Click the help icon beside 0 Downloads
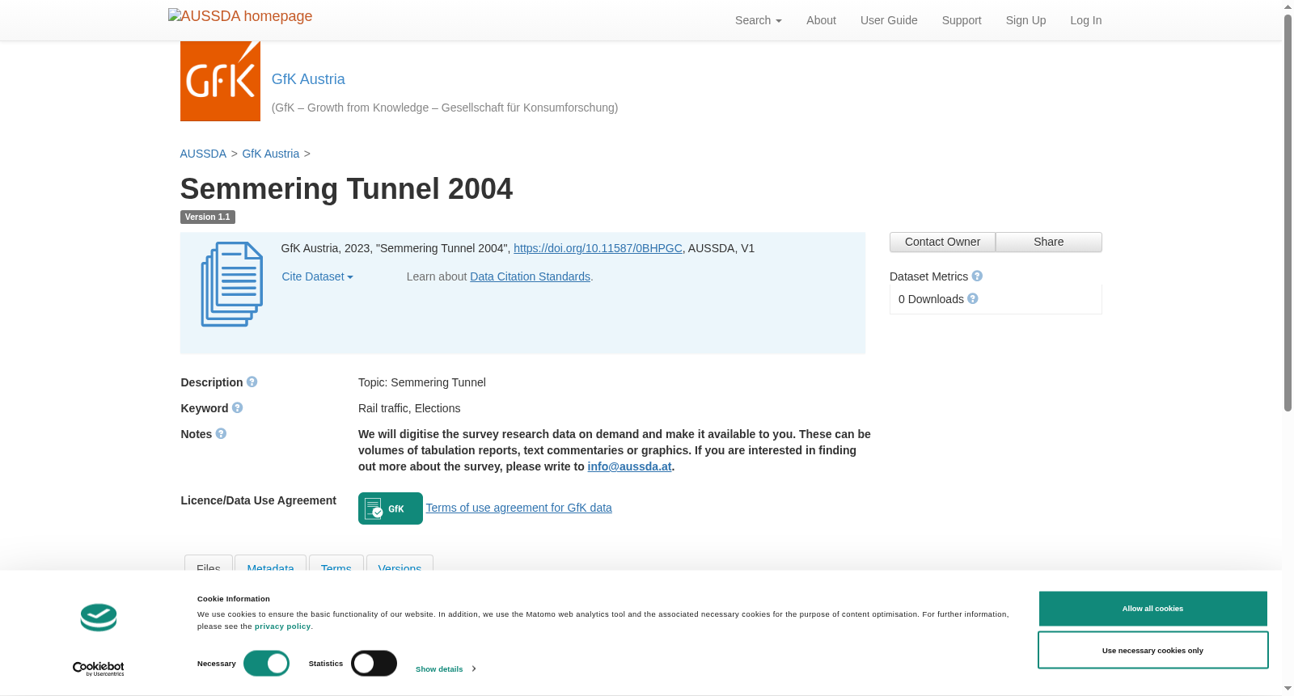The width and height of the screenshot is (1294, 696). click(973, 298)
